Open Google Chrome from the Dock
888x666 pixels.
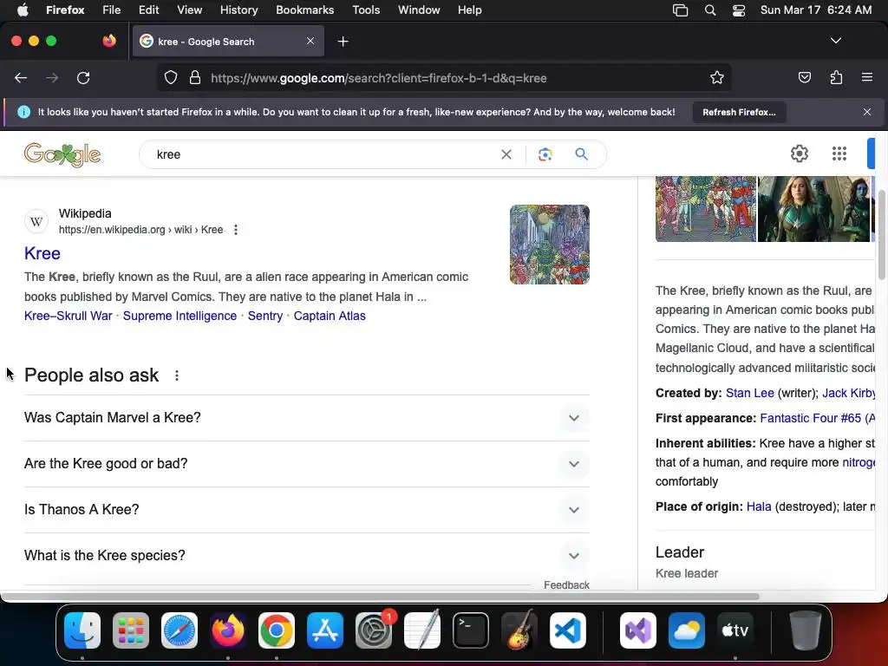coord(277,630)
